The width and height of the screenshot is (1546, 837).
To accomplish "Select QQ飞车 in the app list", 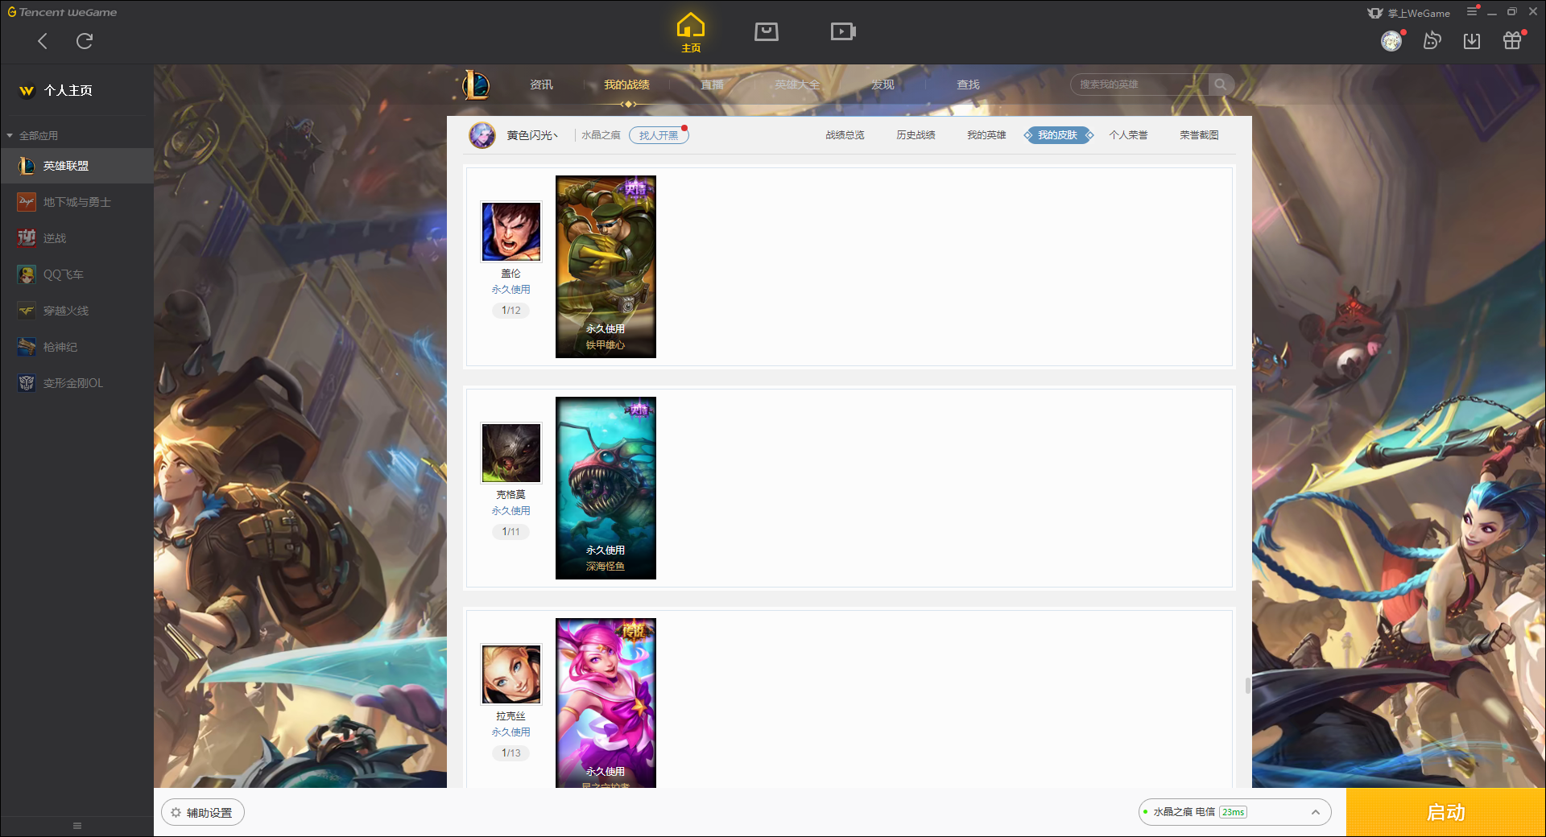I will click(x=76, y=274).
